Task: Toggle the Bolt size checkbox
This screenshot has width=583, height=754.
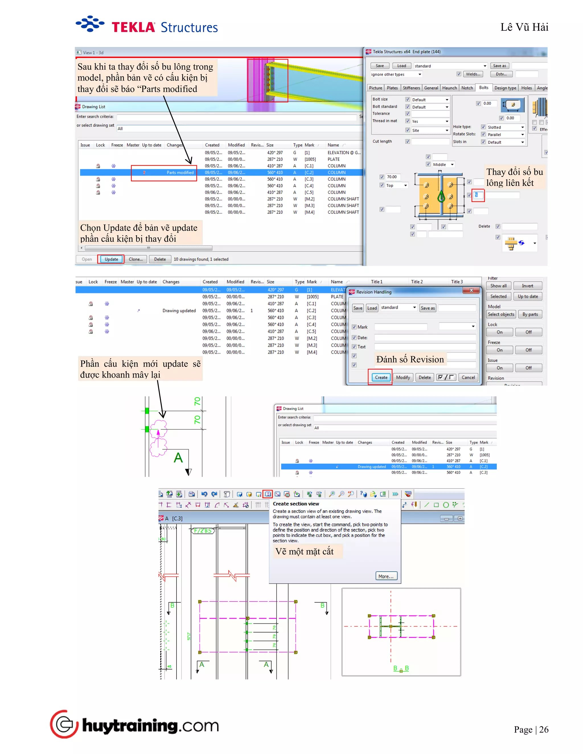Action: pos(408,99)
